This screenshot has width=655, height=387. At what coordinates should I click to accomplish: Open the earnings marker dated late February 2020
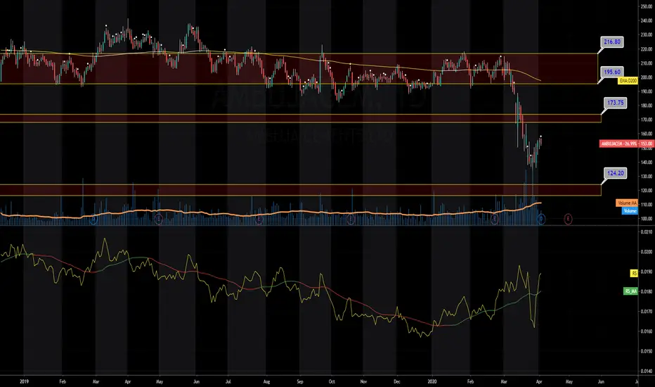click(495, 219)
